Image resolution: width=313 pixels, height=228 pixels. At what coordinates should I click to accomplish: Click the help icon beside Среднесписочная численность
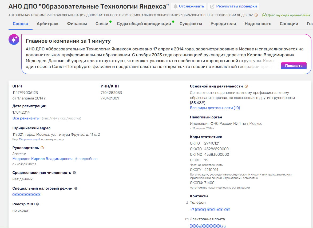74,173
